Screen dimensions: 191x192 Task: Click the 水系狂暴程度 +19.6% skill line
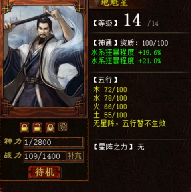(126, 53)
